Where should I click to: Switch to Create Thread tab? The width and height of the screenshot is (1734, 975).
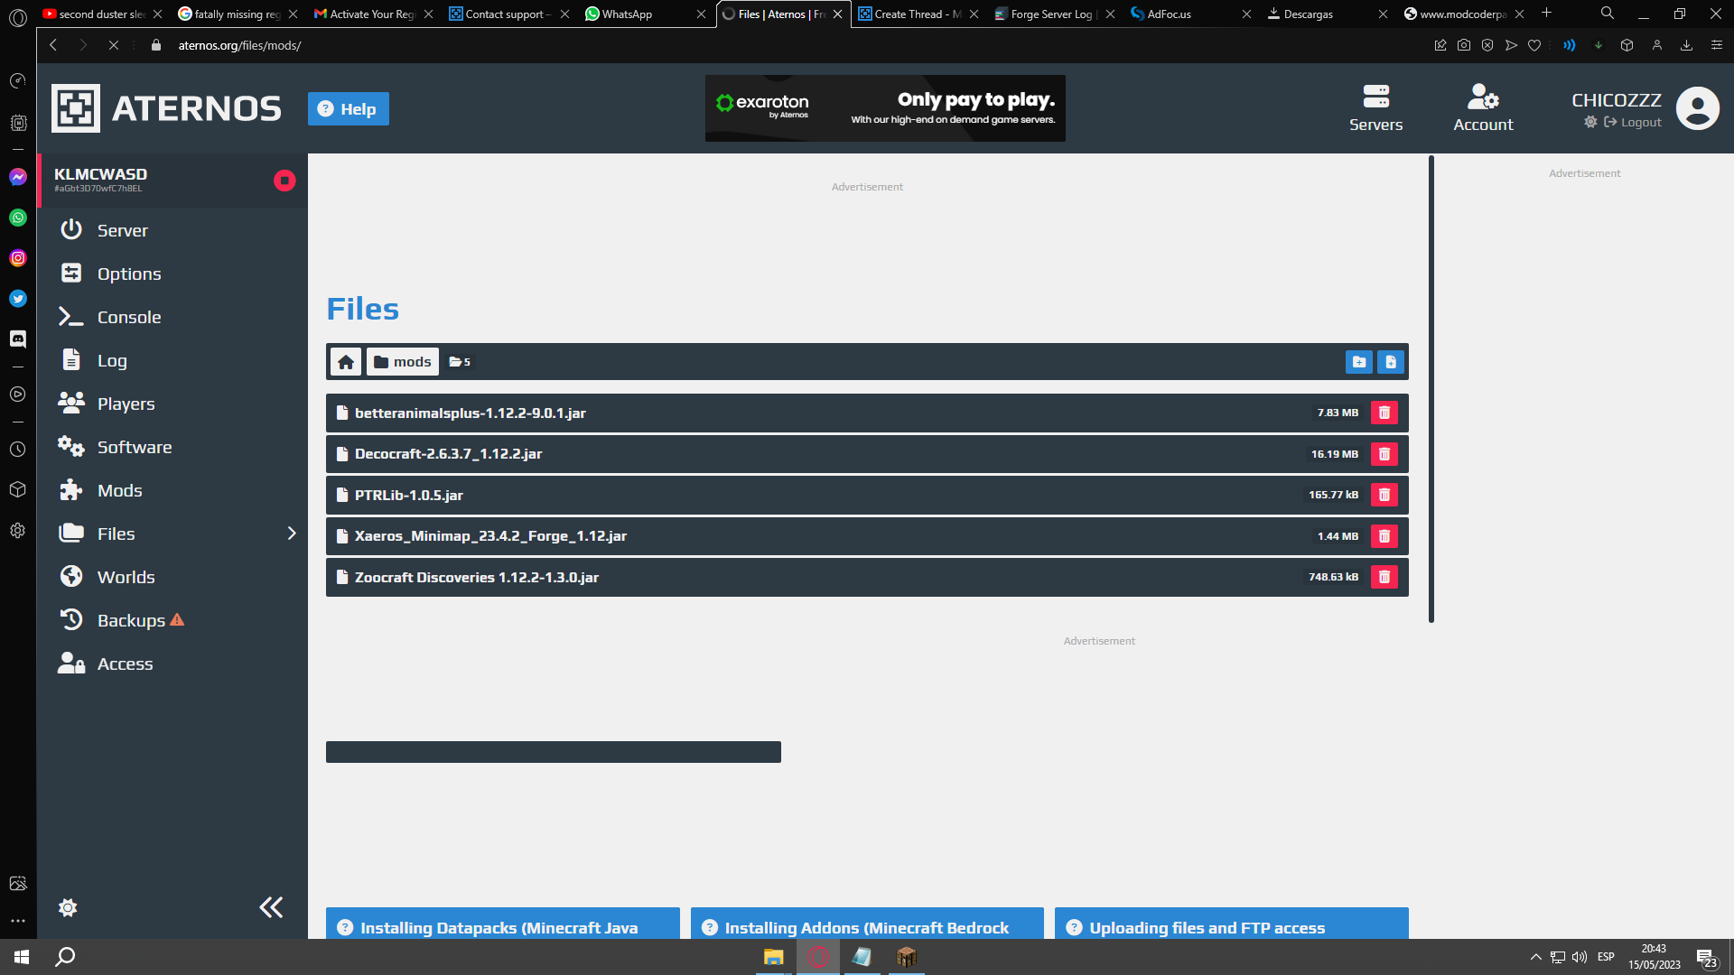918,14
